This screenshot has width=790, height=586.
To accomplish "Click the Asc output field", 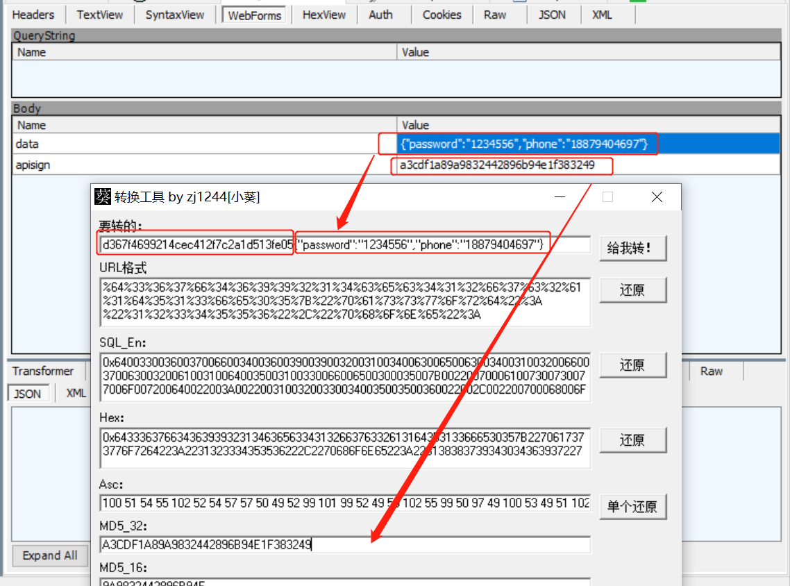I will pyautogui.click(x=345, y=503).
